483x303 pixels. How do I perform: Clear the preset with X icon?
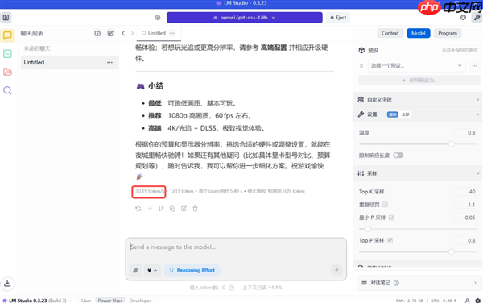tap(361, 65)
